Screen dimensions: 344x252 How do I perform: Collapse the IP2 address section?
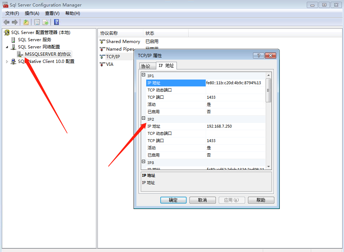[x=143, y=119]
